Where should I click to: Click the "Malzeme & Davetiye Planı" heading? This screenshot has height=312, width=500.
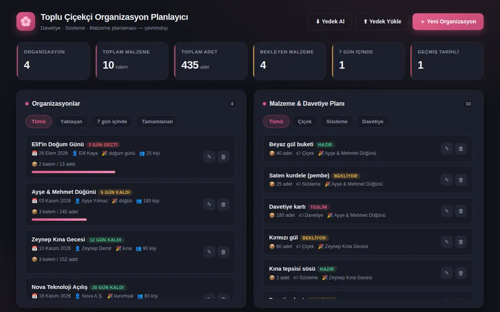point(307,104)
